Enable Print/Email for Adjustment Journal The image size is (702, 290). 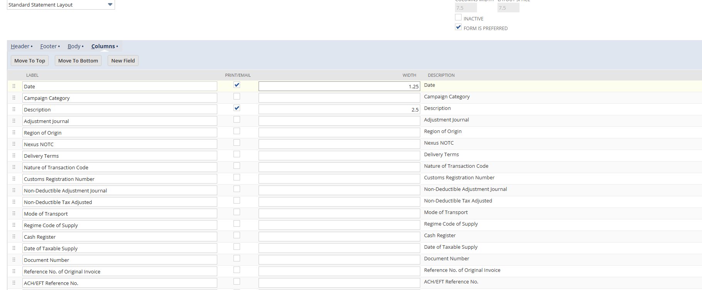(237, 120)
